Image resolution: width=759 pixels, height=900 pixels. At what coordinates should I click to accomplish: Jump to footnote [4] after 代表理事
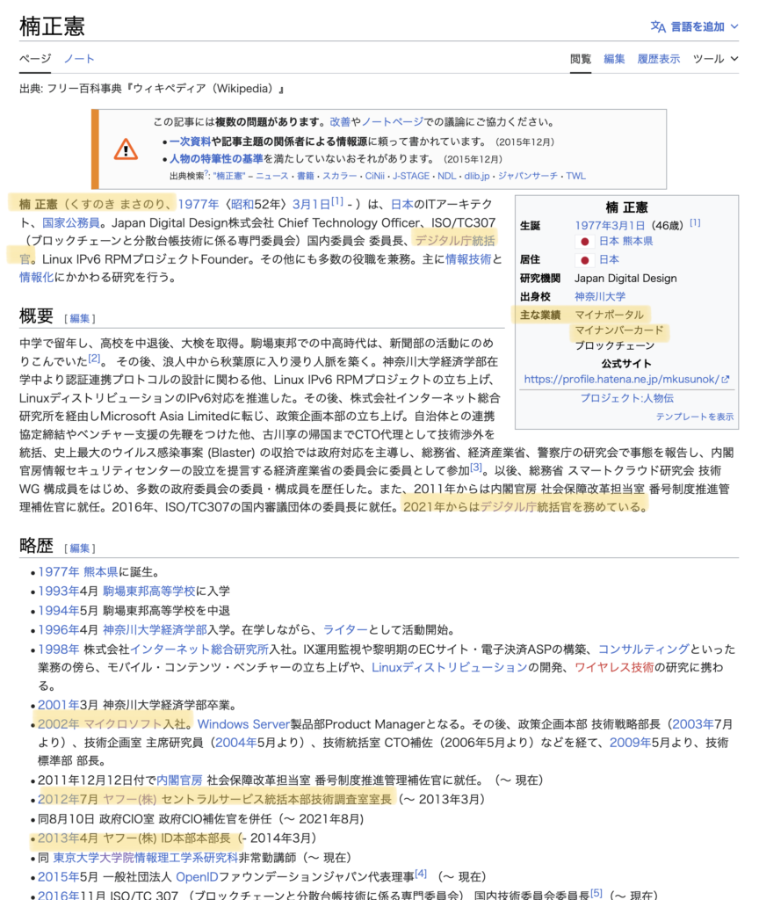(421, 874)
